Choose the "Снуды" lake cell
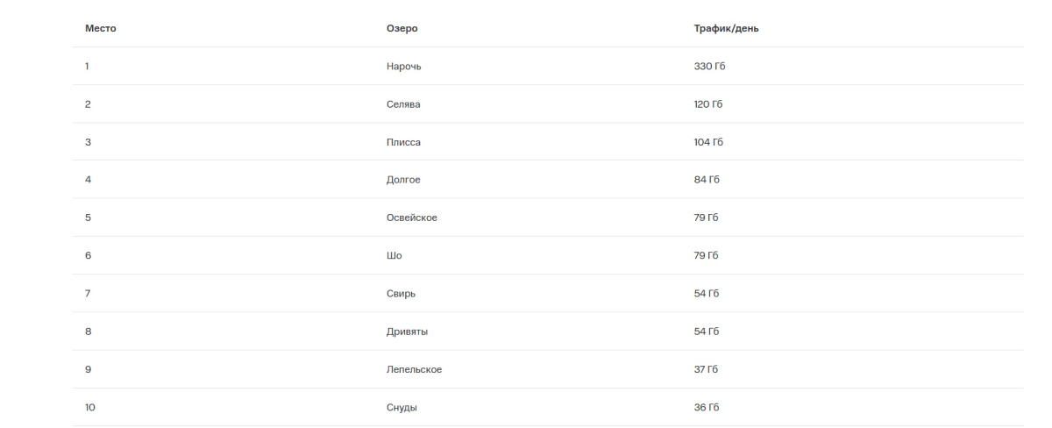The image size is (1052, 428). tap(403, 408)
